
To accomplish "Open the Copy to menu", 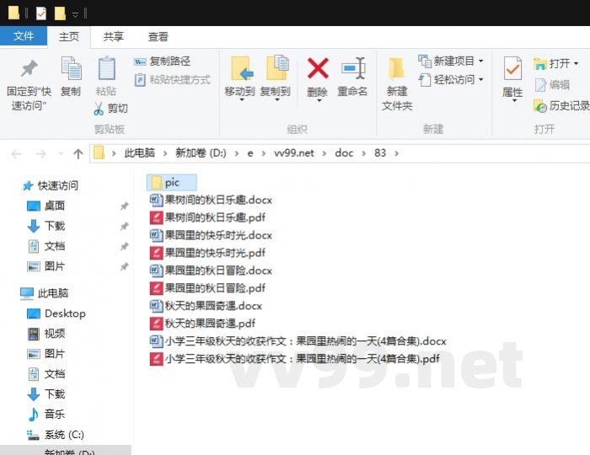I will coord(275,78).
